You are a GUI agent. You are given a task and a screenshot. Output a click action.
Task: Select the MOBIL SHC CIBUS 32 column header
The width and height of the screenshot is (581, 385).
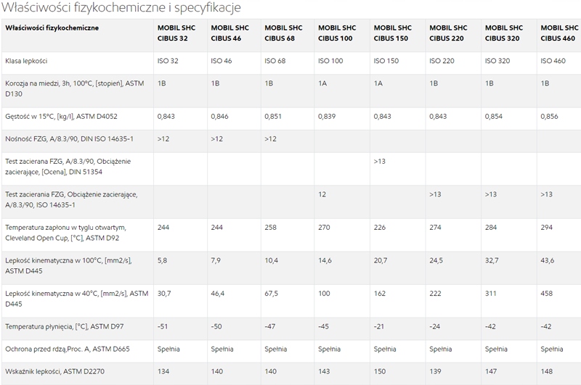pyautogui.click(x=176, y=33)
